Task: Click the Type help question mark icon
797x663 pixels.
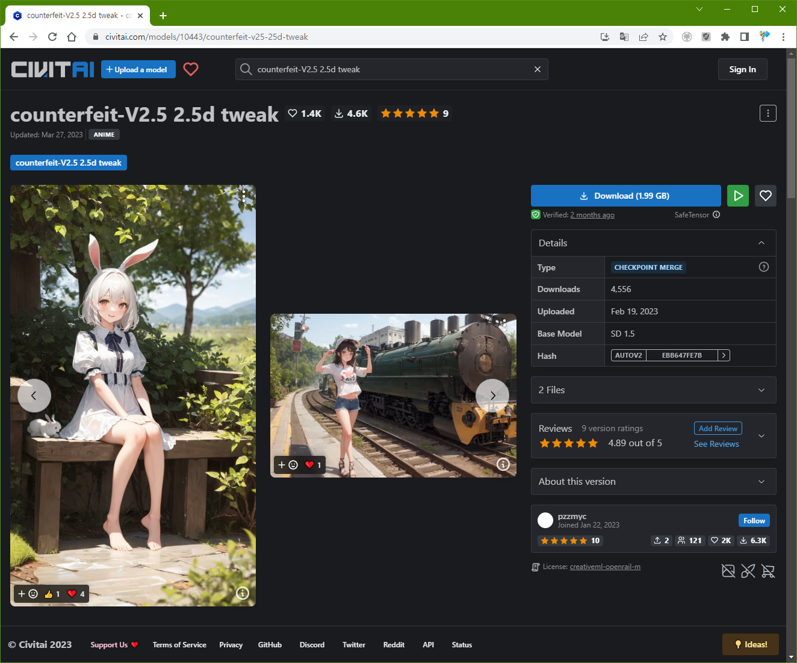Action: 764,267
